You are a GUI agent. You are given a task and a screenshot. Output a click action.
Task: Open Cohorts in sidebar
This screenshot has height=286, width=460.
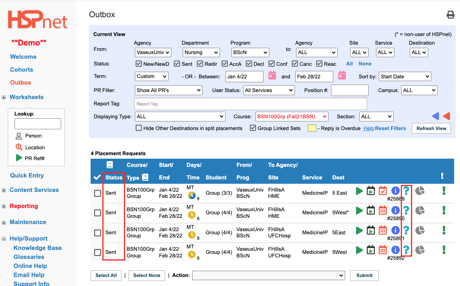tap(22, 70)
